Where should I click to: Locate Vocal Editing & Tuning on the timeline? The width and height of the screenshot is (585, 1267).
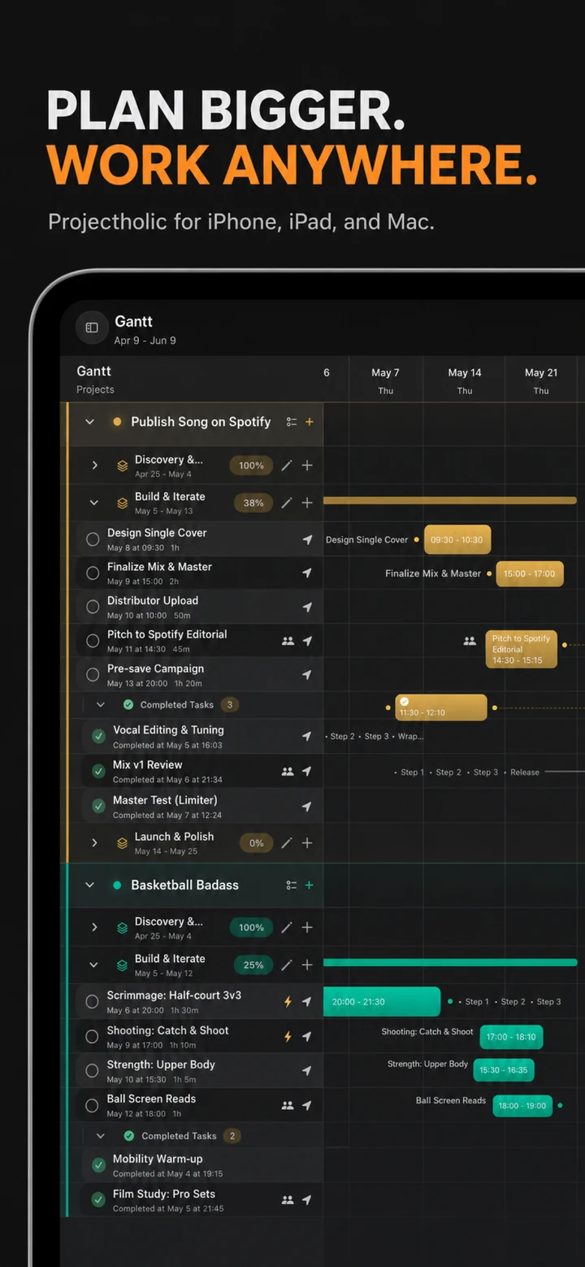[x=307, y=737]
